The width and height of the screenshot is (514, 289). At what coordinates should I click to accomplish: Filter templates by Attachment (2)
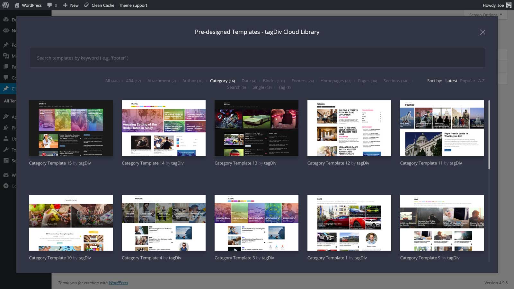tap(162, 81)
